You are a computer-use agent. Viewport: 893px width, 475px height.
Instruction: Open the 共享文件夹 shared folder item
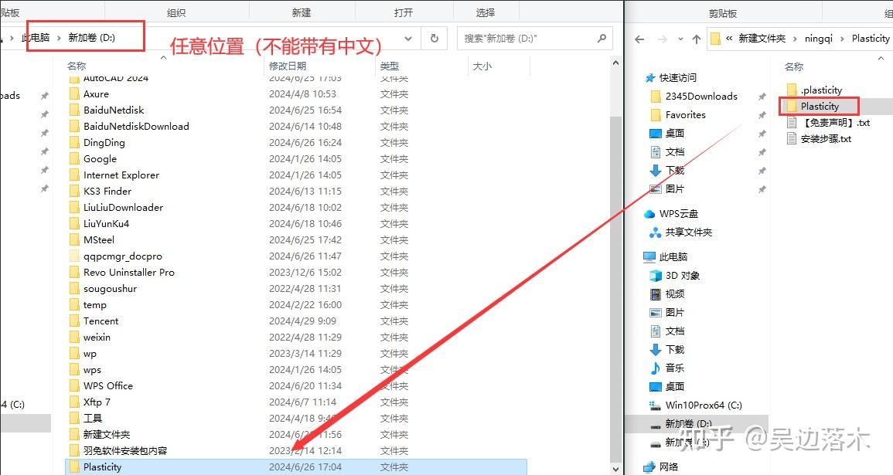pyautogui.click(x=681, y=232)
